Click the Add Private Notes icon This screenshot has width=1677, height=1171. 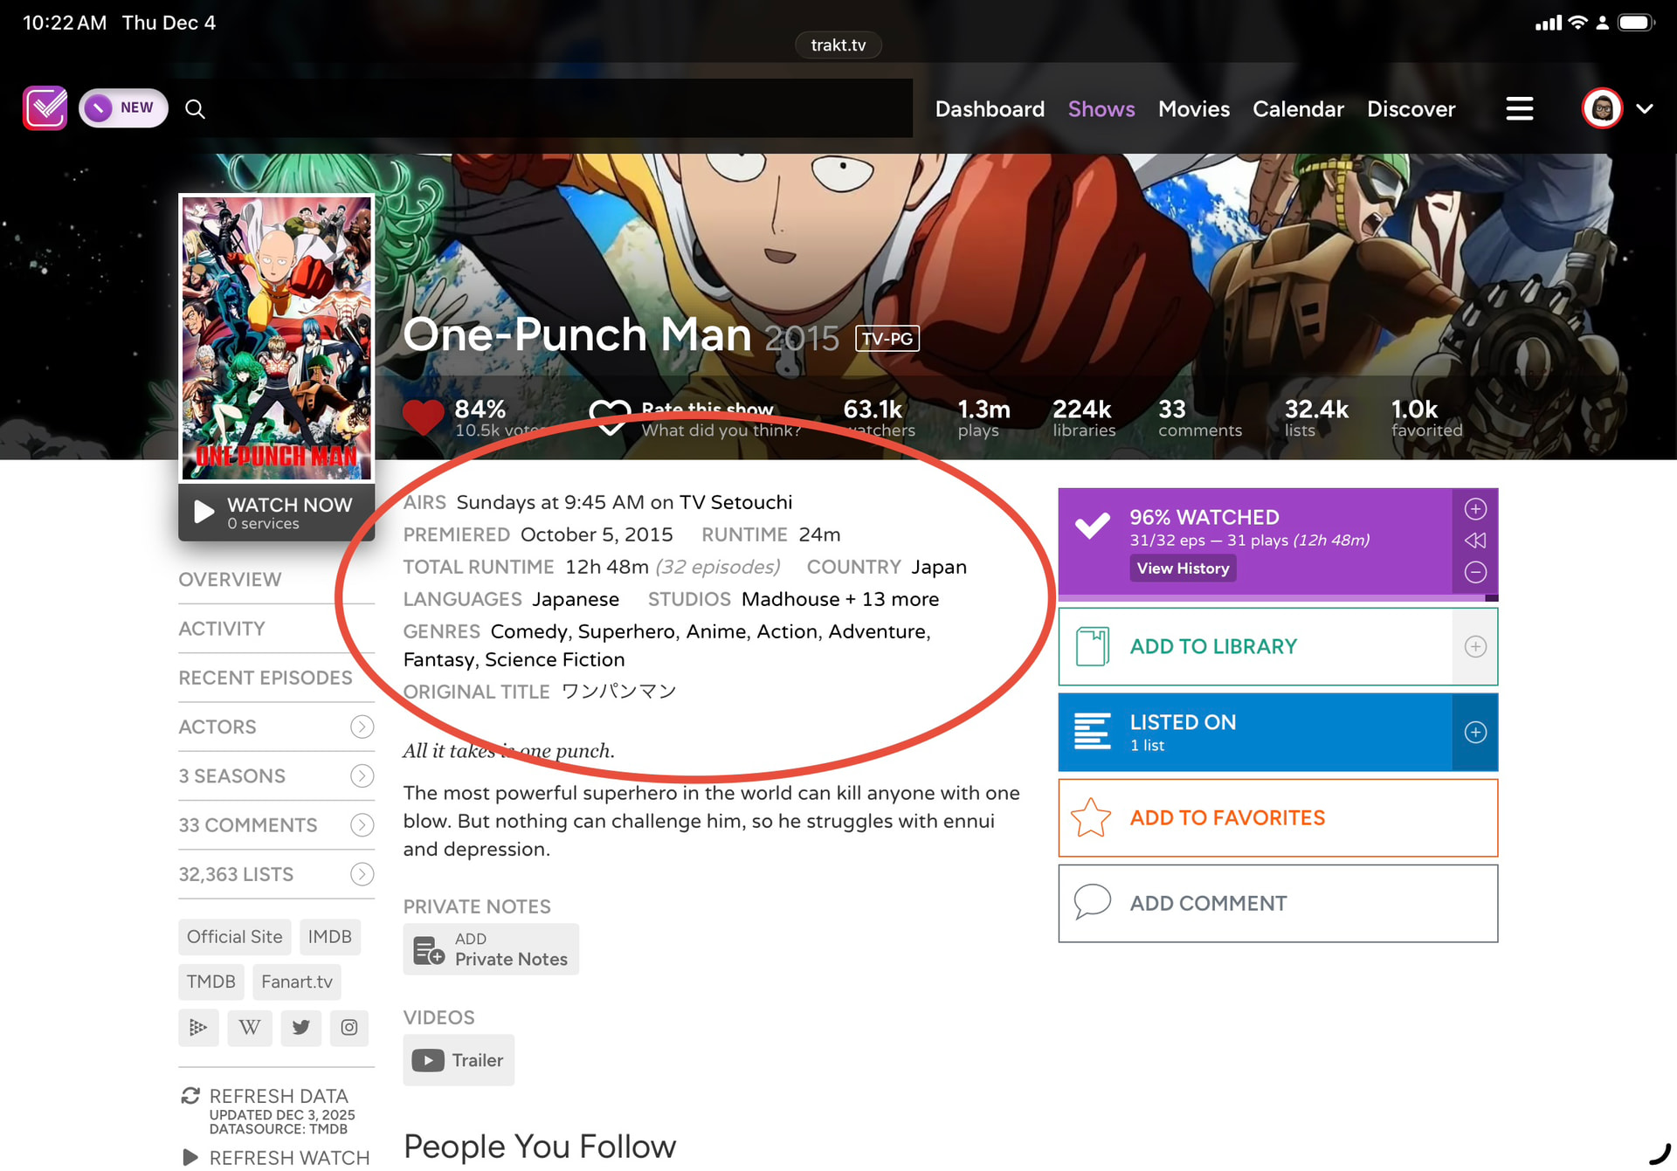point(427,949)
